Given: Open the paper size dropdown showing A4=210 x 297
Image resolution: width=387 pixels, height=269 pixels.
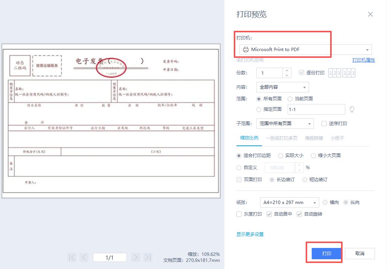Looking at the screenshot, I should click(289, 202).
